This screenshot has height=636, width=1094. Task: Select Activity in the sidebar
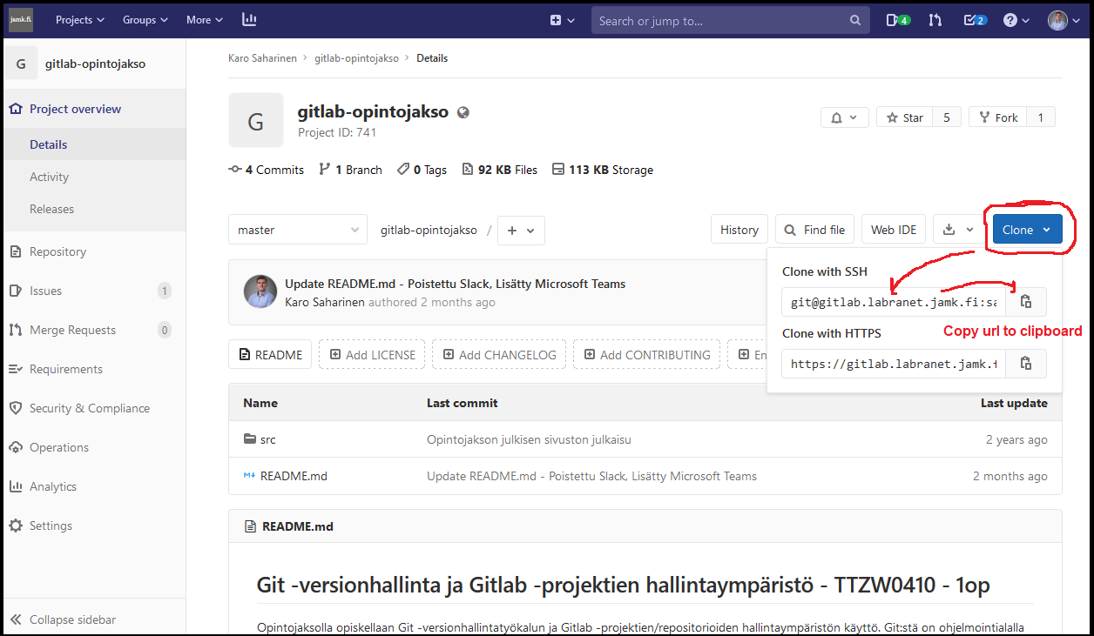(49, 177)
